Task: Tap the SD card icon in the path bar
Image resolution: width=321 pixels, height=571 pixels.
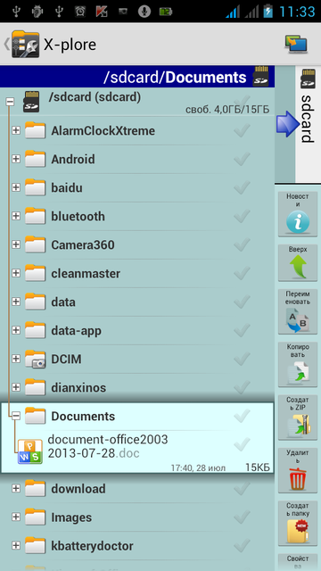Action: [261, 77]
